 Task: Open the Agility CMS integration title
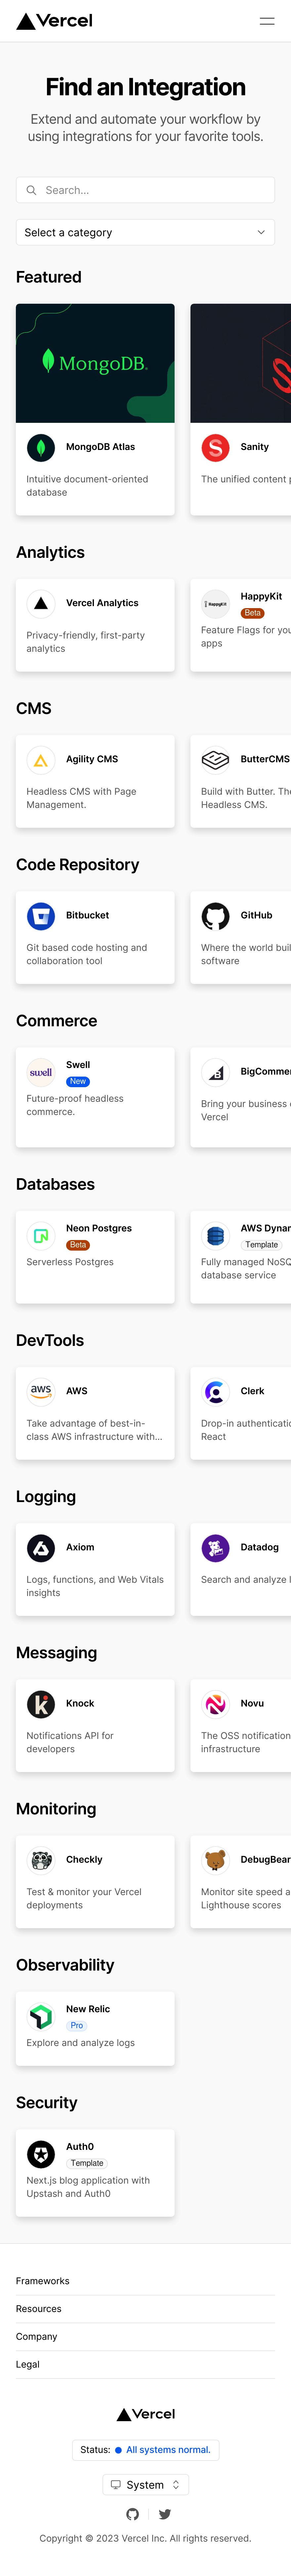[92, 759]
